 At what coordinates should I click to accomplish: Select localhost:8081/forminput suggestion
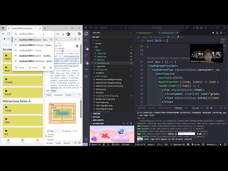(33, 45)
